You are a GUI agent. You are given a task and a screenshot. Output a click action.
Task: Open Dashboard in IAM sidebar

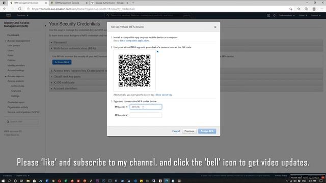13,35
